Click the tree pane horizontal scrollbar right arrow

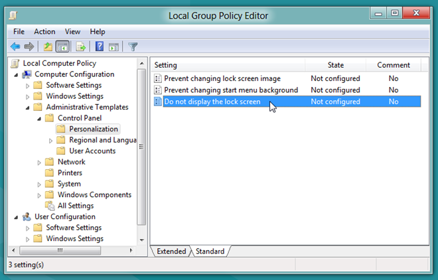pos(131,250)
